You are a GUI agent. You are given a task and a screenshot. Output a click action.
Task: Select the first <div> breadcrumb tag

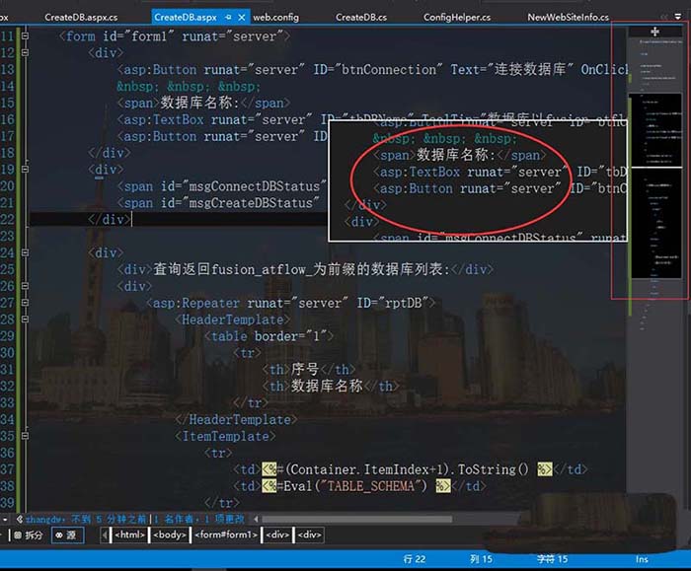(x=277, y=535)
